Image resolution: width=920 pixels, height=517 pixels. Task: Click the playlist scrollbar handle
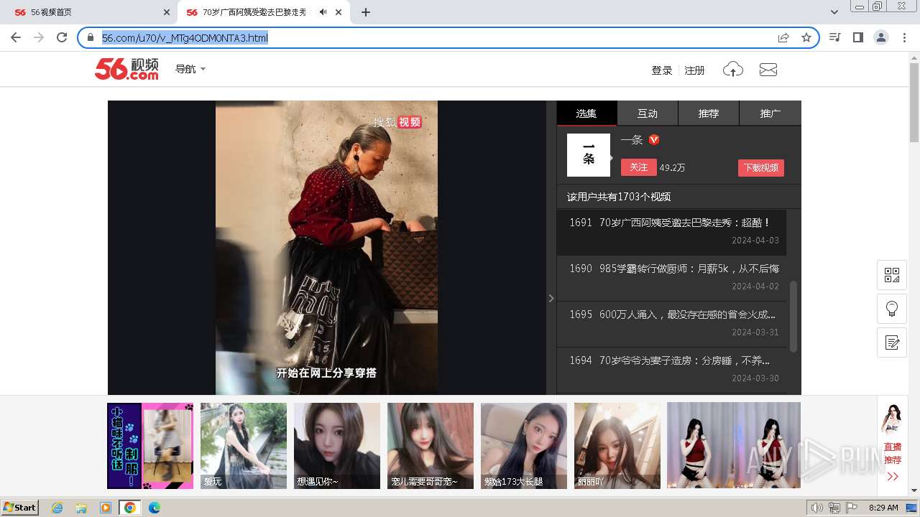[793, 316]
